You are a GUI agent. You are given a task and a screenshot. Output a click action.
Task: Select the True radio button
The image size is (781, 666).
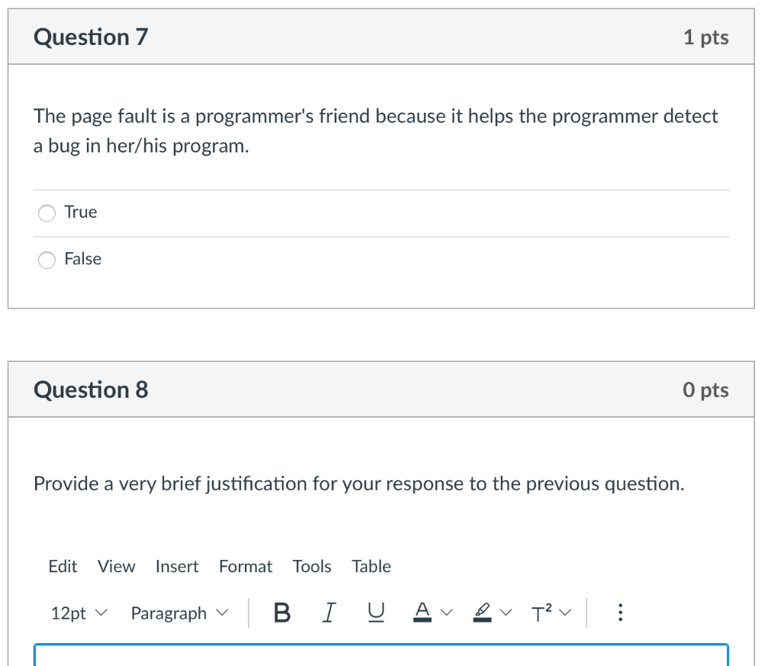point(47,213)
